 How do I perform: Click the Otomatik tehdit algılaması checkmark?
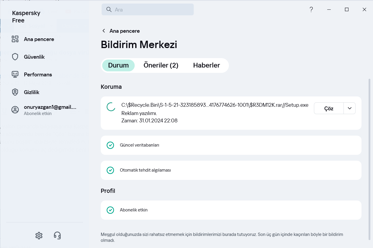pyautogui.click(x=110, y=170)
